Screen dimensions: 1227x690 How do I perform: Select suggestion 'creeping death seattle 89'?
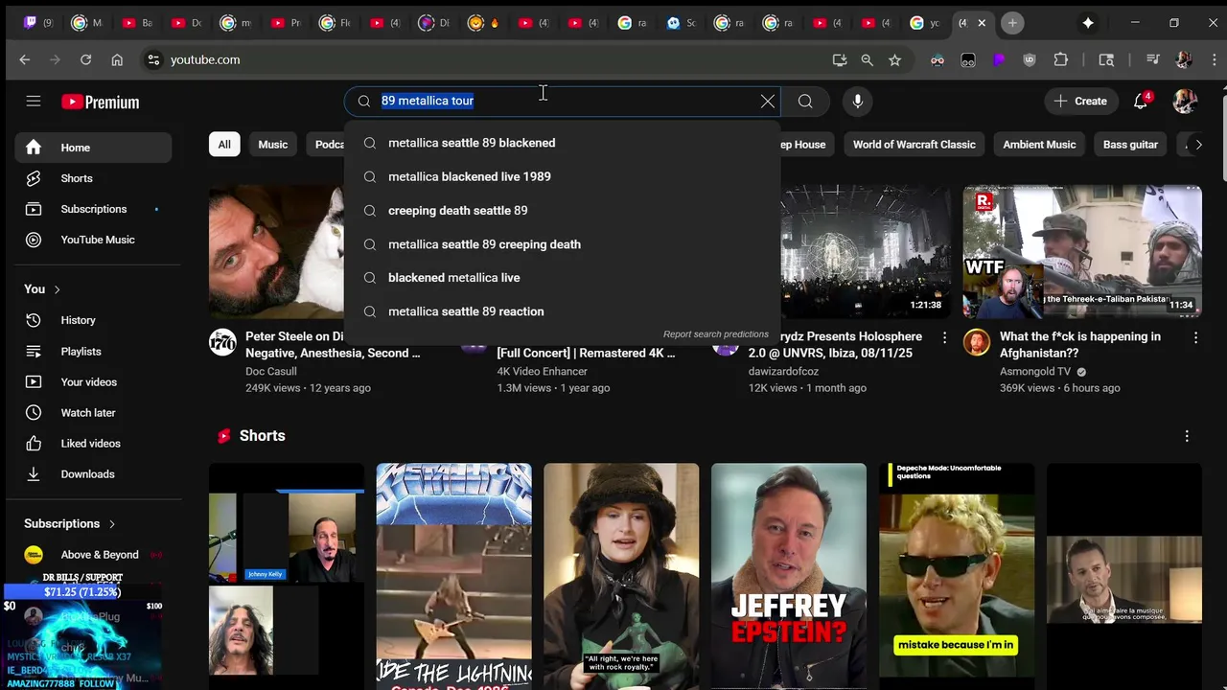click(x=563, y=210)
